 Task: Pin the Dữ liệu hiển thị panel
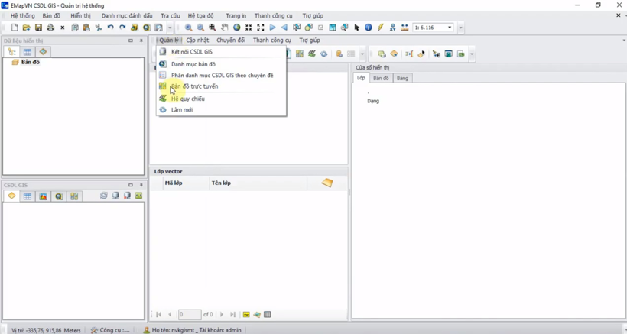(x=141, y=41)
